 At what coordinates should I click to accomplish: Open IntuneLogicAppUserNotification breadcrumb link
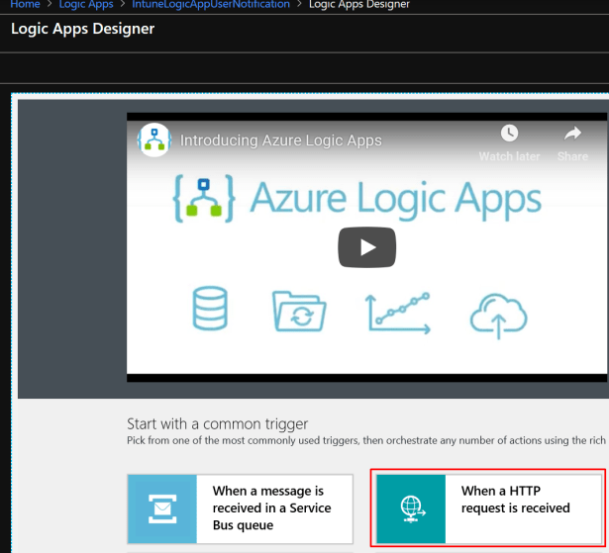pyautogui.click(x=211, y=5)
